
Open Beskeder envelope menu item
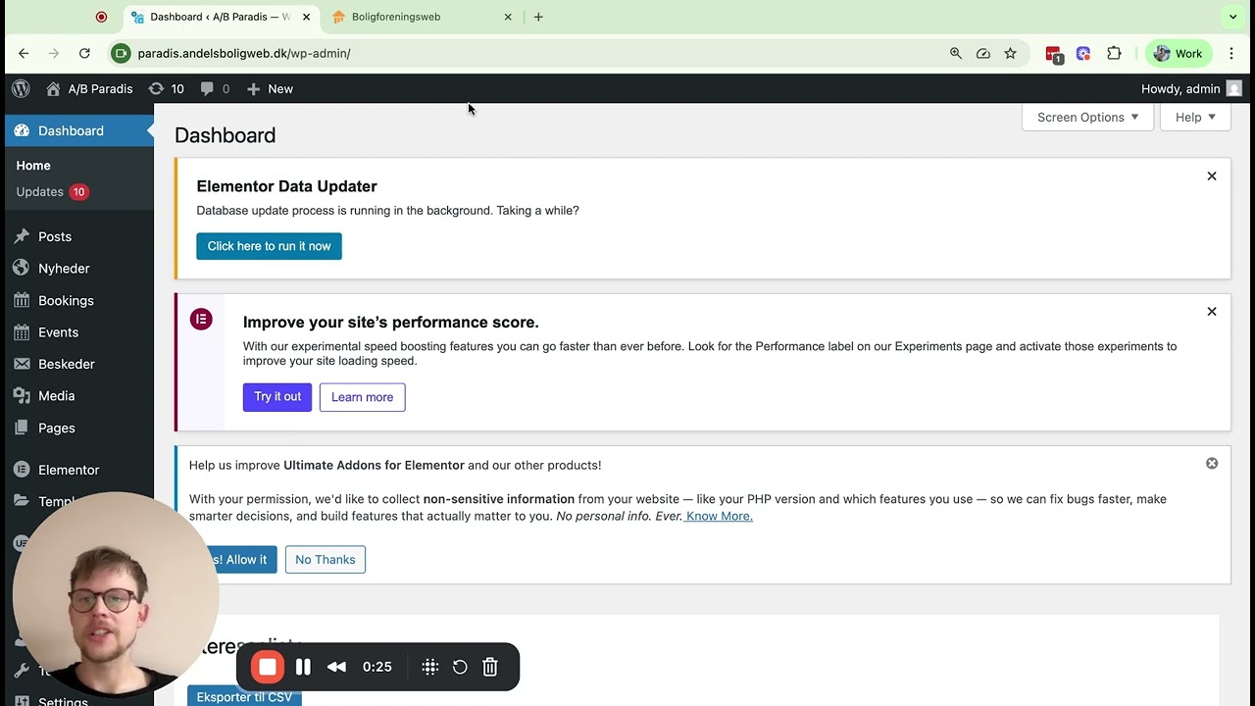pyautogui.click(x=78, y=364)
